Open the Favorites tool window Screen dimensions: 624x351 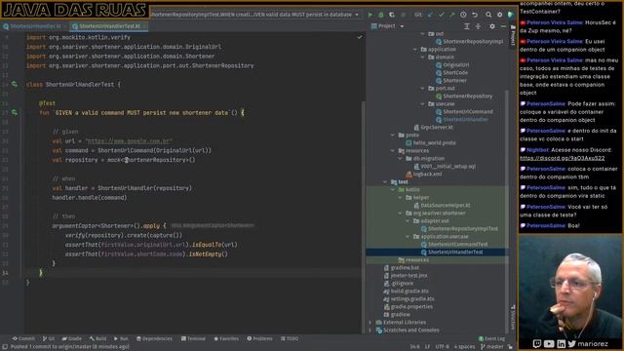tap(226, 338)
